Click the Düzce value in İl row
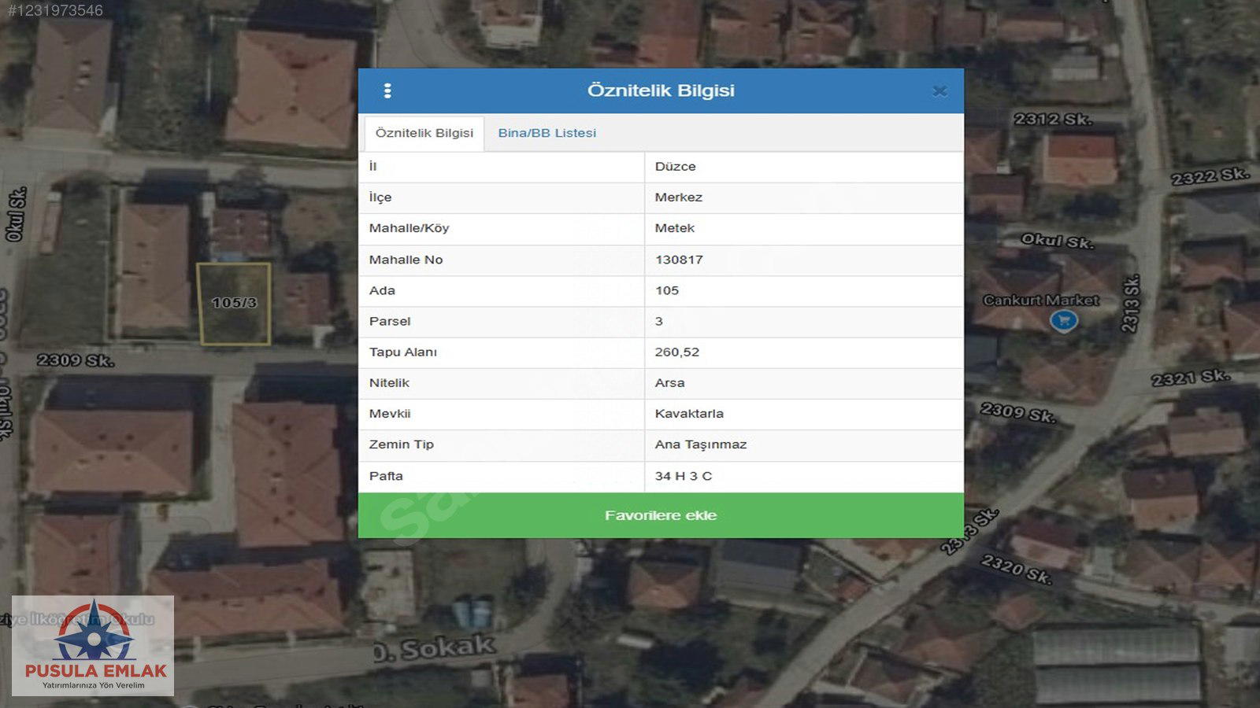The image size is (1260, 708). tap(675, 167)
